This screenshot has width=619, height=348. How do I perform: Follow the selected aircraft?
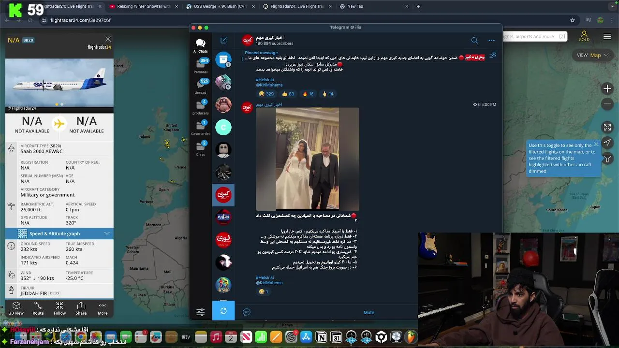tap(59, 308)
